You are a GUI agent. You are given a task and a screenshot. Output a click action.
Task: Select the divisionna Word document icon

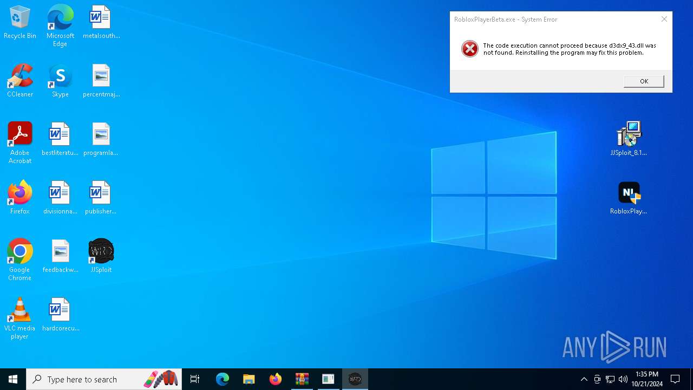[x=60, y=198]
